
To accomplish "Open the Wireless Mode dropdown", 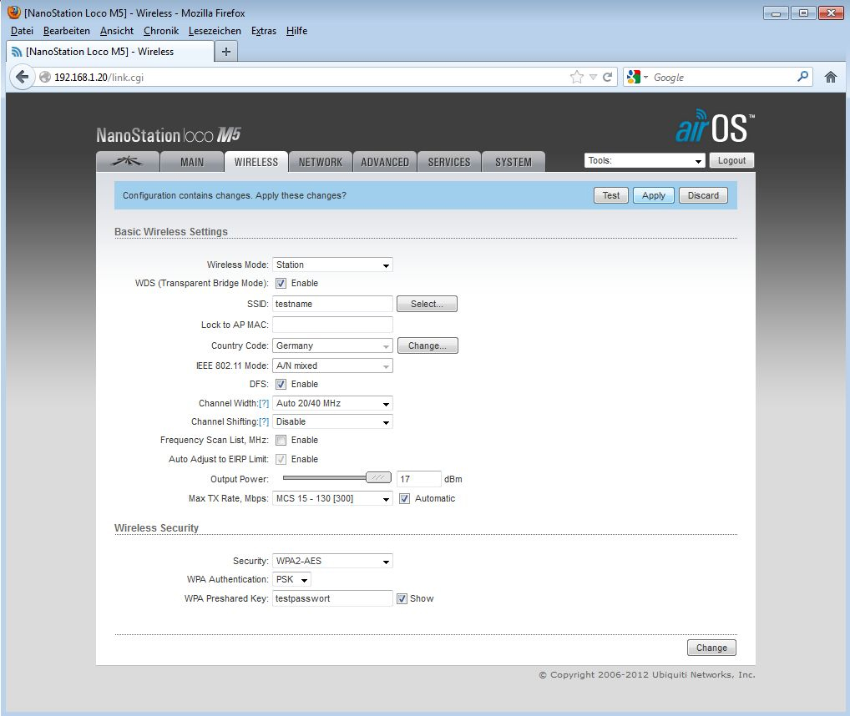I will point(332,265).
